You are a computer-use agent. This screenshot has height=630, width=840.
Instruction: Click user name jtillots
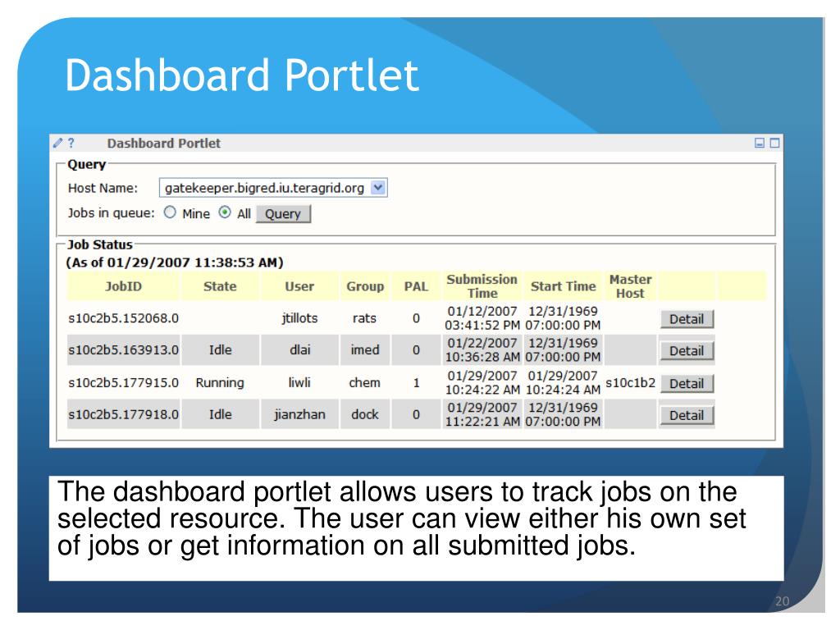click(299, 318)
